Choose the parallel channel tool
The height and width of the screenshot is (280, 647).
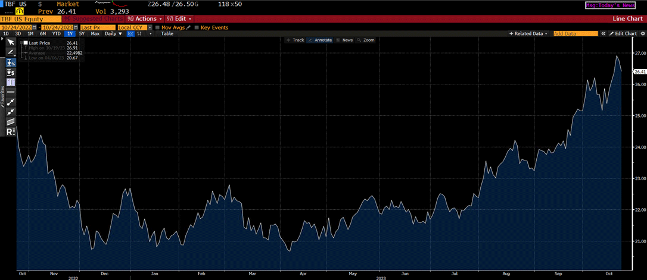11,121
